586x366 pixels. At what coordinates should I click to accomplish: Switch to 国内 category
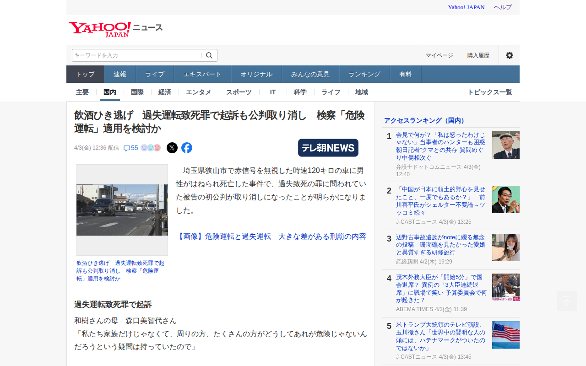tap(110, 92)
